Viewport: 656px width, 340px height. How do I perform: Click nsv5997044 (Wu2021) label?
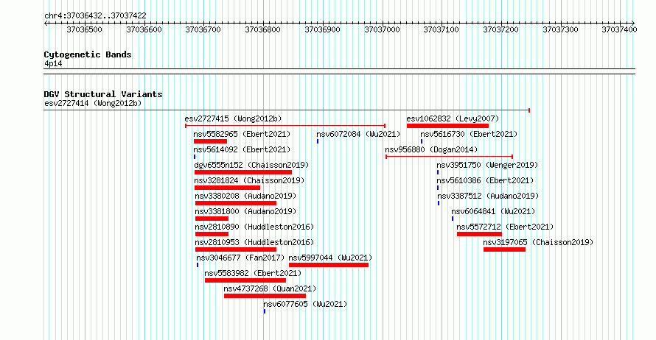pyautogui.click(x=330, y=258)
